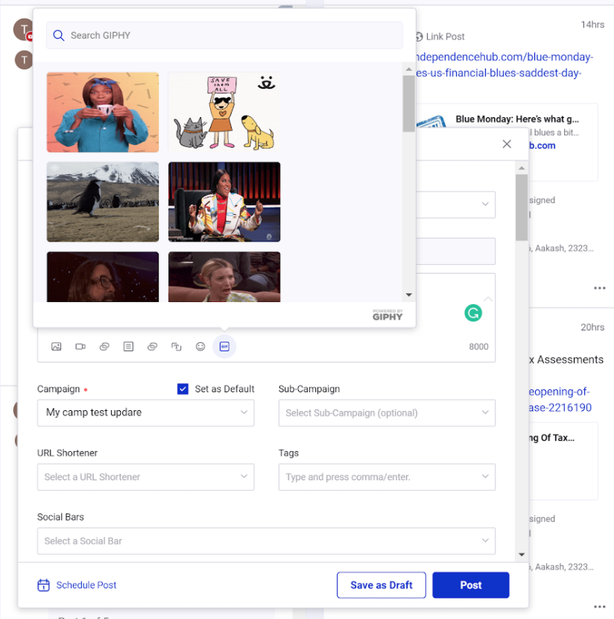This screenshot has width=614, height=619.
Task: Select the 'Save them all' cartoon GIF
Action: click(x=224, y=112)
